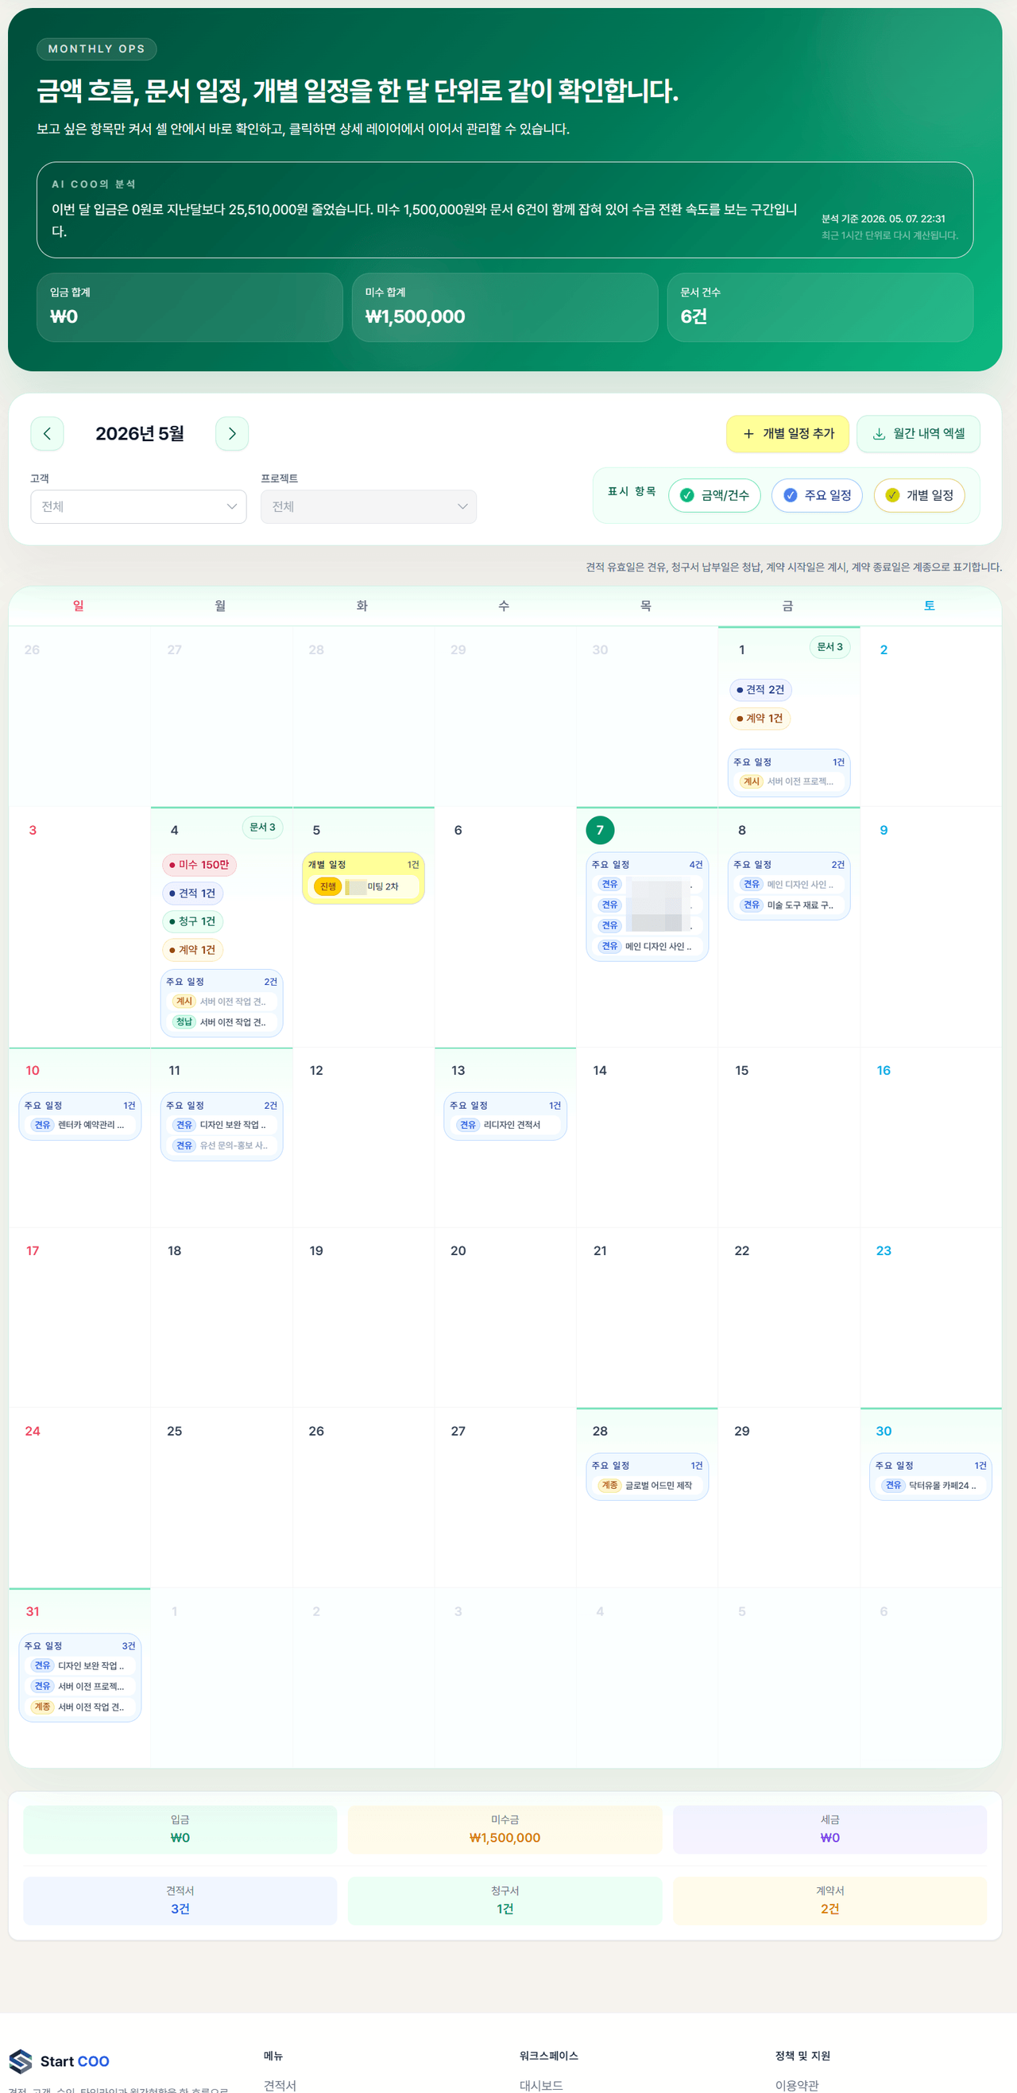Image resolution: width=1017 pixels, height=2093 pixels.
Task: Select today's date 7 in calendar
Action: click(x=601, y=831)
